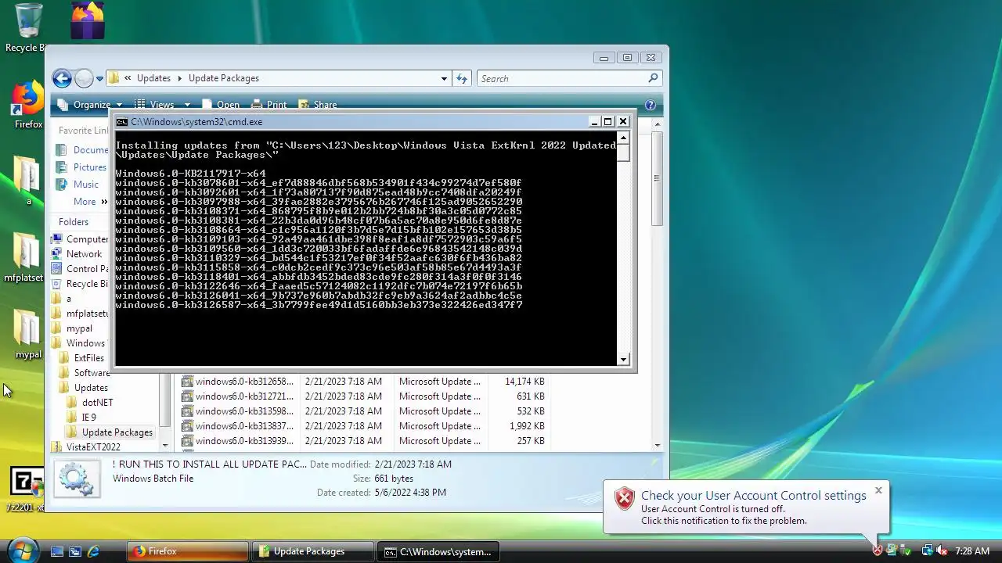Click the red security shield tray icon
The width and height of the screenshot is (1002, 563).
coord(878,551)
